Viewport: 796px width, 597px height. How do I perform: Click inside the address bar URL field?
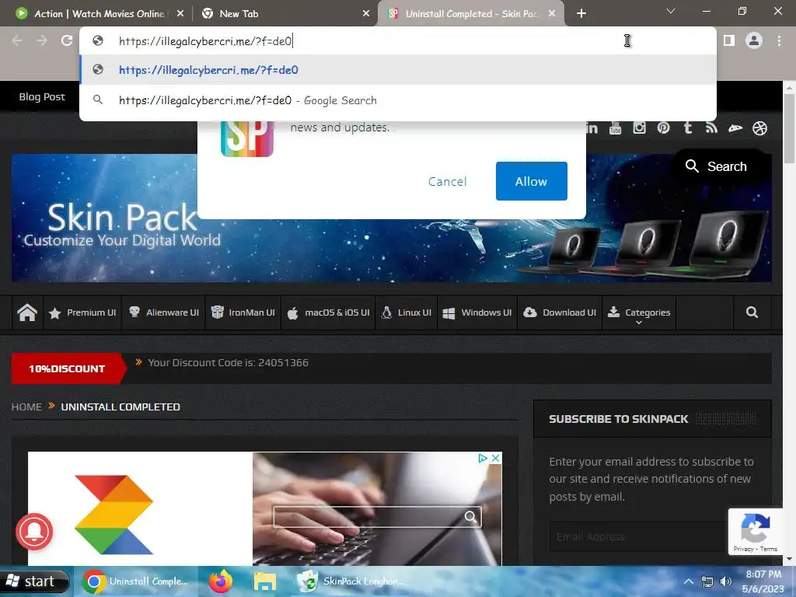coord(398,40)
